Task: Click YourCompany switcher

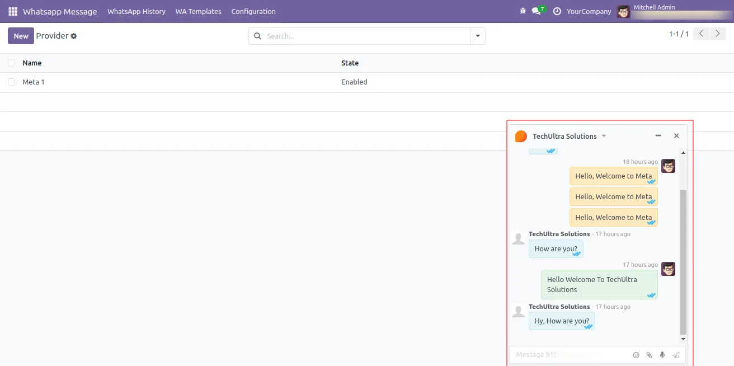Action: [x=589, y=11]
